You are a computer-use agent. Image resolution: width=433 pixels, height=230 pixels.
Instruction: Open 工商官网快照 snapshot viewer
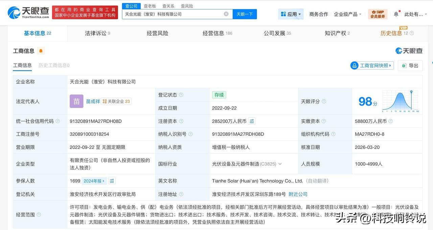coord(372,65)
